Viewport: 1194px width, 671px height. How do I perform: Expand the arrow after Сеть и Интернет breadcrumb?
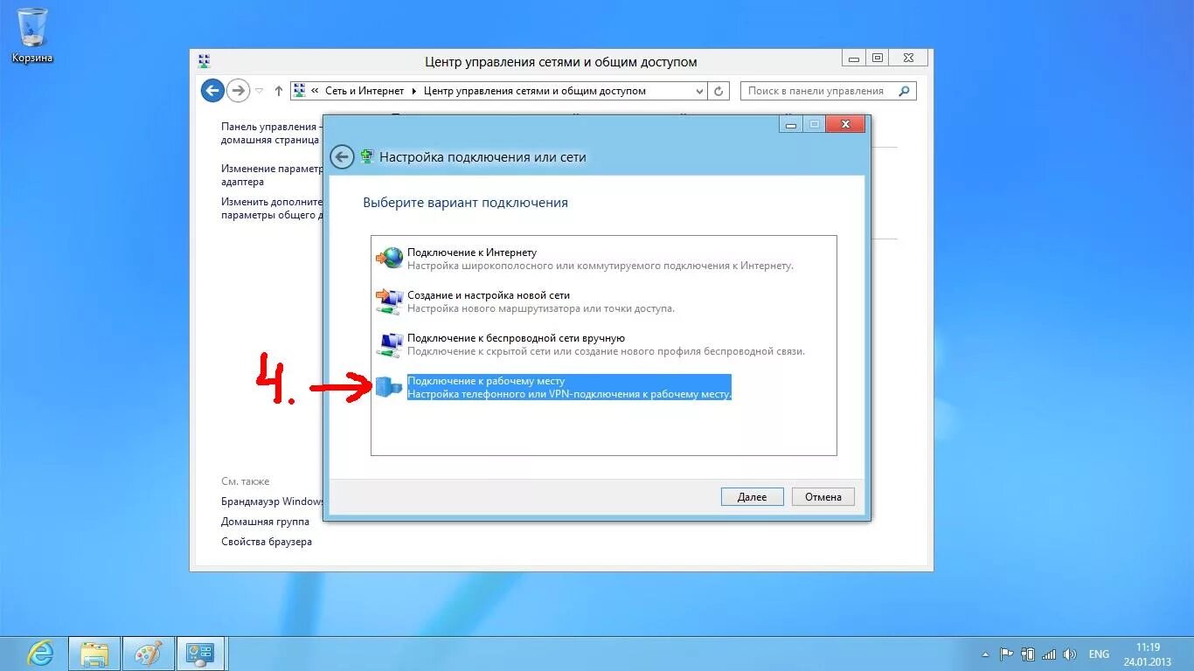point(414,91)
